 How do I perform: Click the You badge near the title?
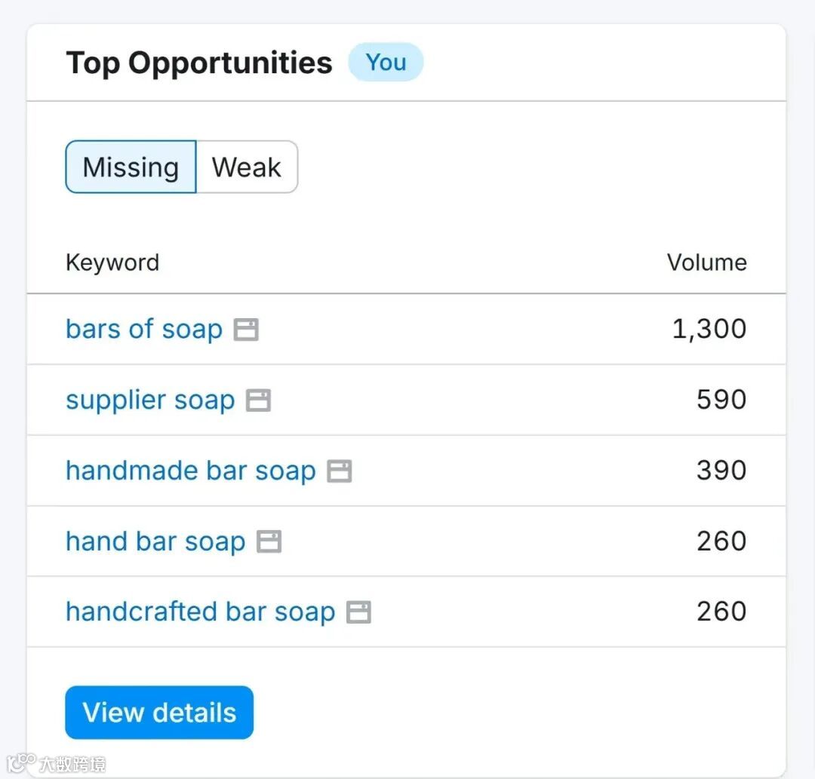click(386, 63)
